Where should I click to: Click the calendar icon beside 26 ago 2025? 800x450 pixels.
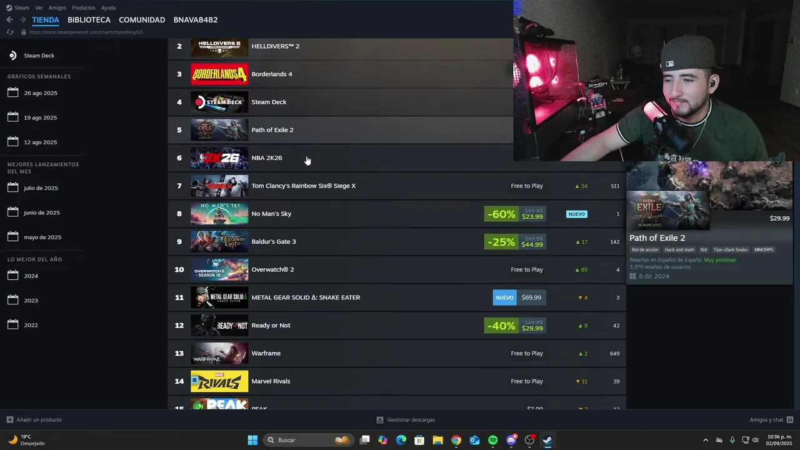coord(13,92)
